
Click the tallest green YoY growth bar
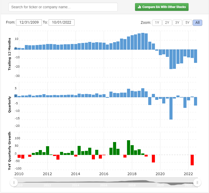[x=129, y=147]
